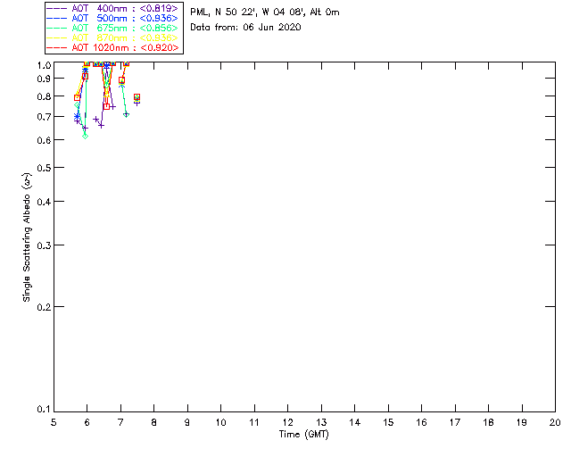
Task: Click the last red square marker near 7.5 GMT
Action: click(x=137, y=96)
